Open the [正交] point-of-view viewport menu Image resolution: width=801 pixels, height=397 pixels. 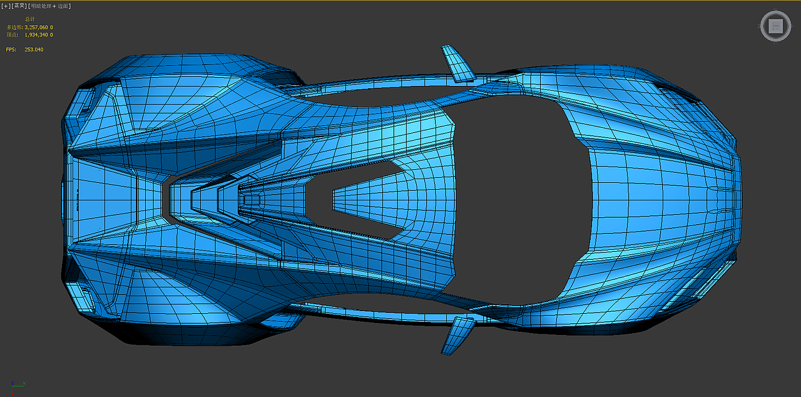[x=19, y=4]
